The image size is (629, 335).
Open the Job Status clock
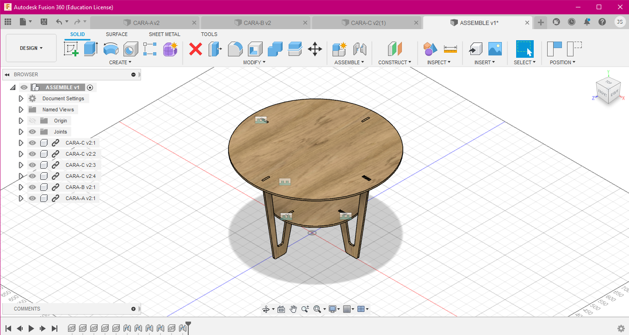pyautogui.click(x=572, y=22)
